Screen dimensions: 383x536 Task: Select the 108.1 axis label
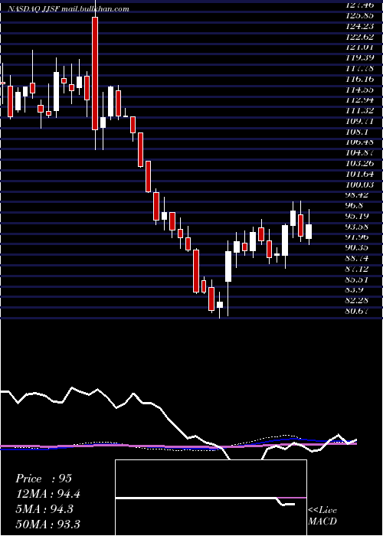(x=357, y=132)
